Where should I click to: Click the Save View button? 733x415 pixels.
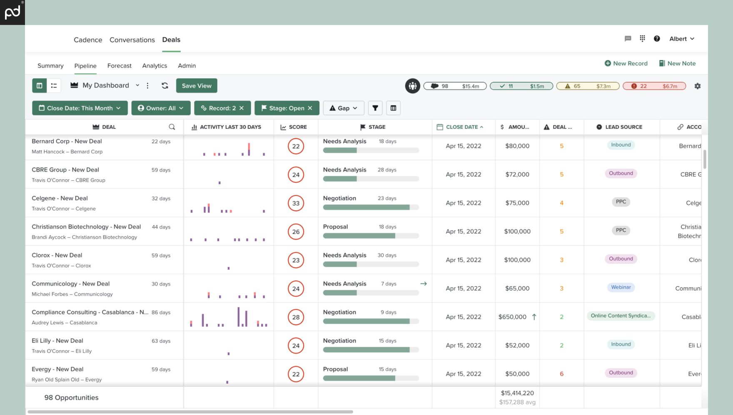[196, 85]
